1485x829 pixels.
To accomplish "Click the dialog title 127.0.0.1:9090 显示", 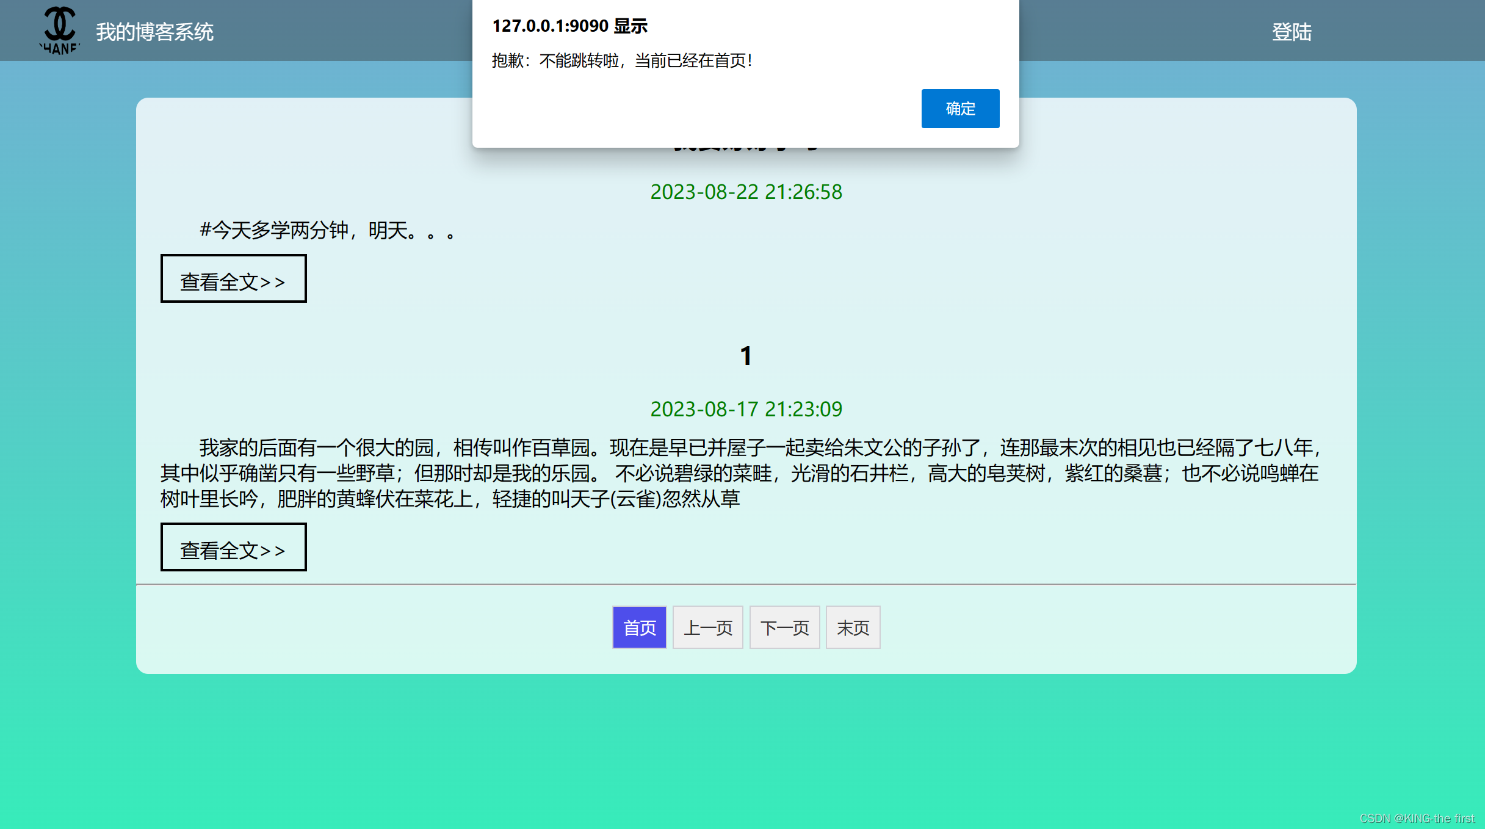I will [571, 26].
